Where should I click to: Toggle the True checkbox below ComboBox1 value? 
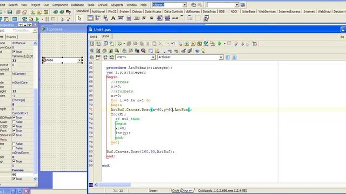click(14, 117)
